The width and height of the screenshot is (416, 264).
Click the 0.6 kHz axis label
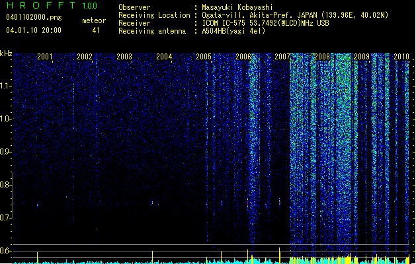pyautogui.click(x=6, y=251)
